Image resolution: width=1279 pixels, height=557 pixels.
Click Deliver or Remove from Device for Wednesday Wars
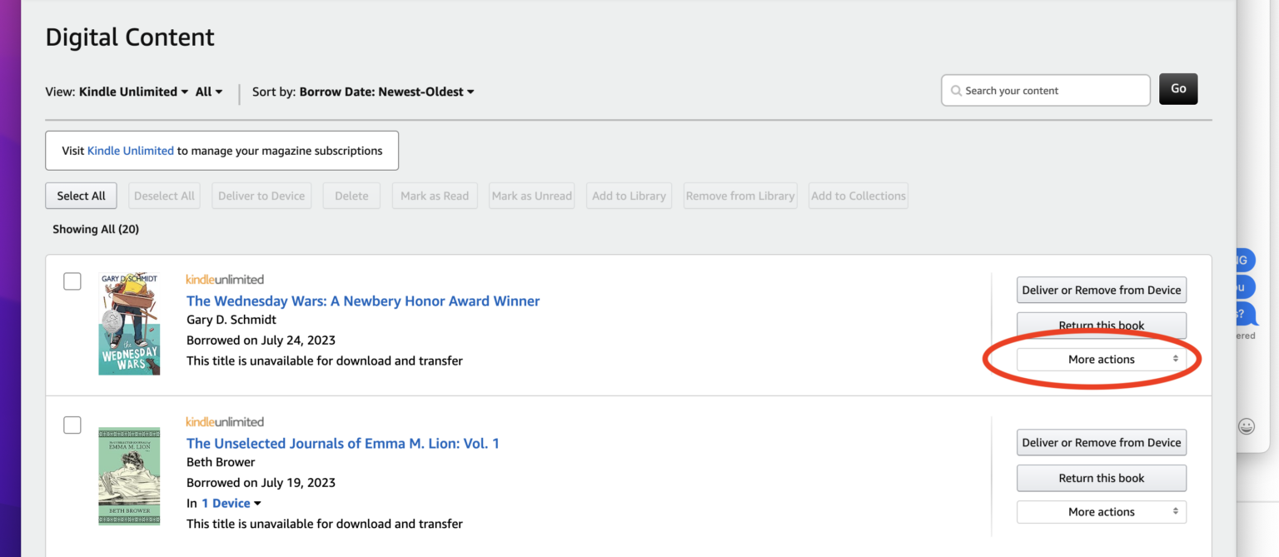pos(1102,290)
